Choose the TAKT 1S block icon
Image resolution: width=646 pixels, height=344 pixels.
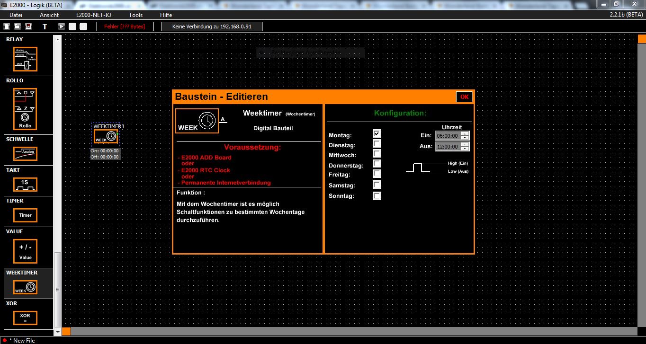25,185
